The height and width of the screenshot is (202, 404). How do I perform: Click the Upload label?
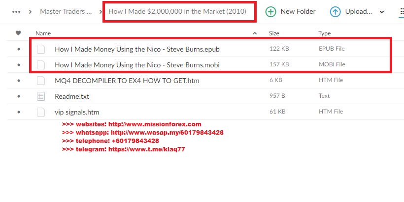point(358,12)
